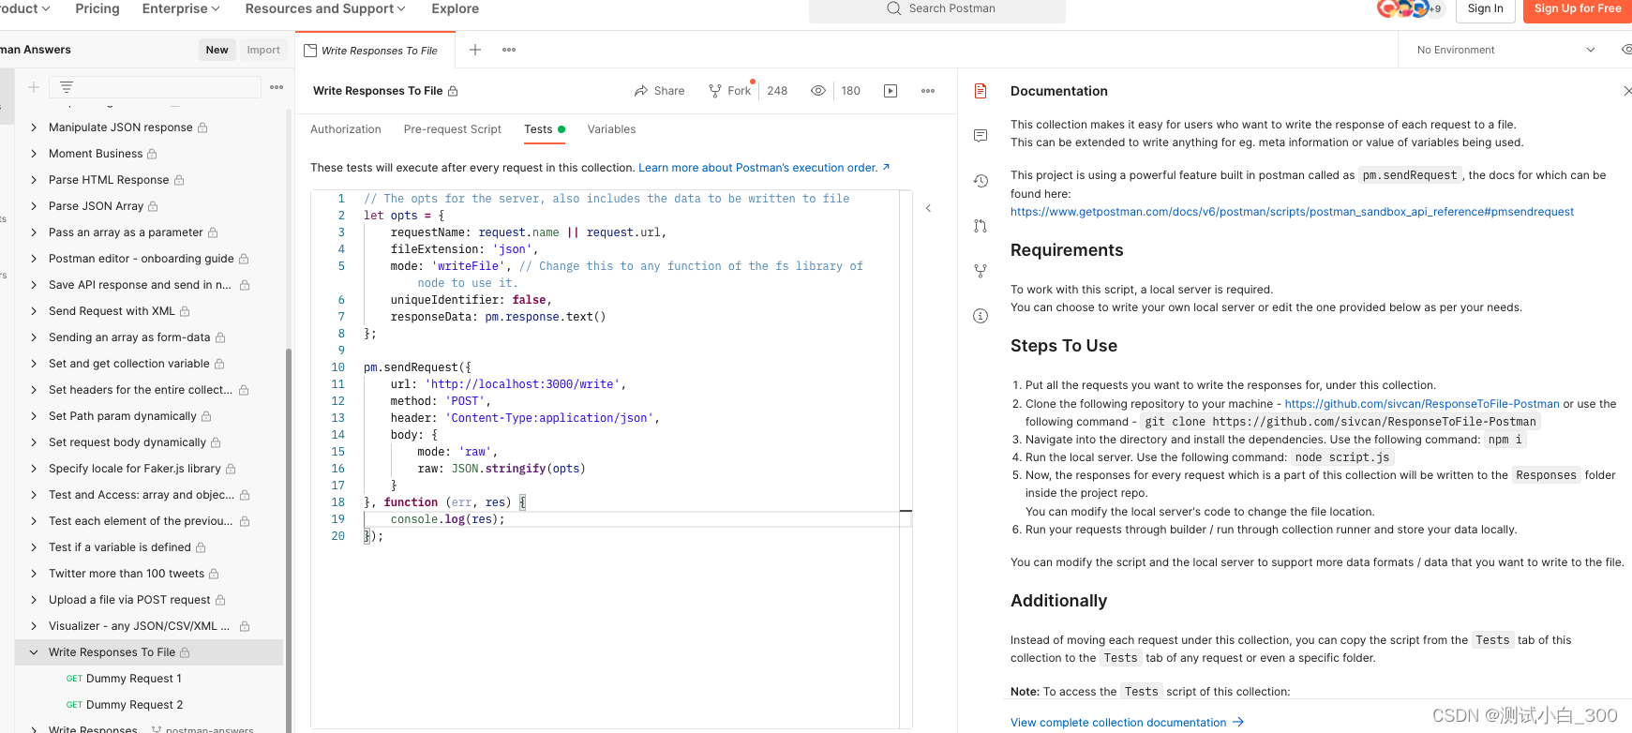
Task: Select Specify locale for Faker.js library
Action: click(x=134, y=469)
